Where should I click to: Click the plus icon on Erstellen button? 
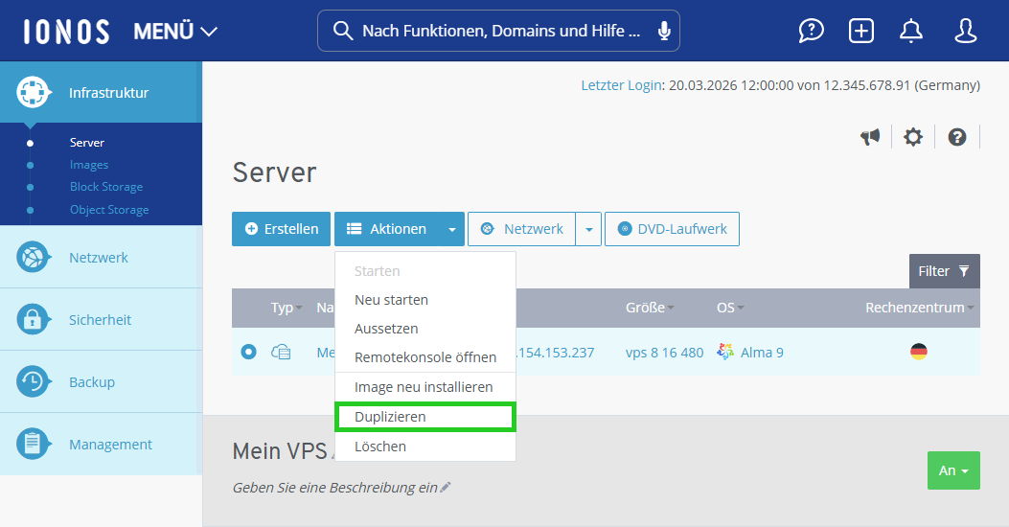coord(252,229)
